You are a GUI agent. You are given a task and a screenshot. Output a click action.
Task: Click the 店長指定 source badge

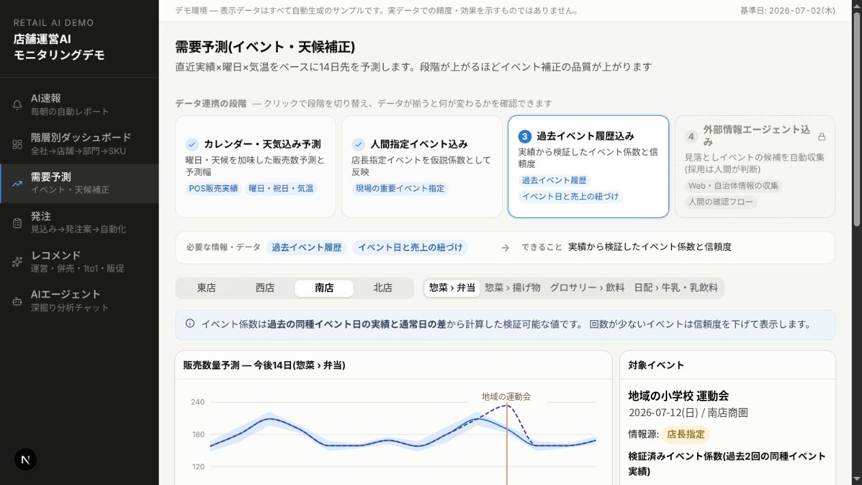(686, 434)
